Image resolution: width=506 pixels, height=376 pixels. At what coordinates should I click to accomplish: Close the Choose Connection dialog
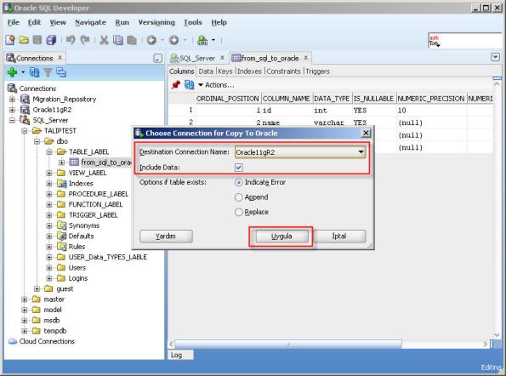(366, 133)
